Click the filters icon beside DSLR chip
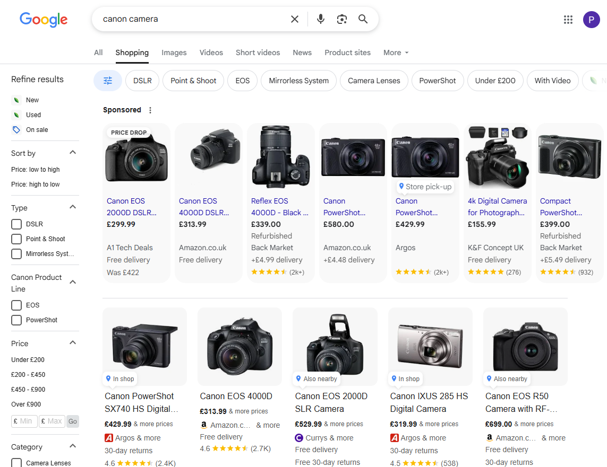607x467 pixels. (x=108, y=81)
